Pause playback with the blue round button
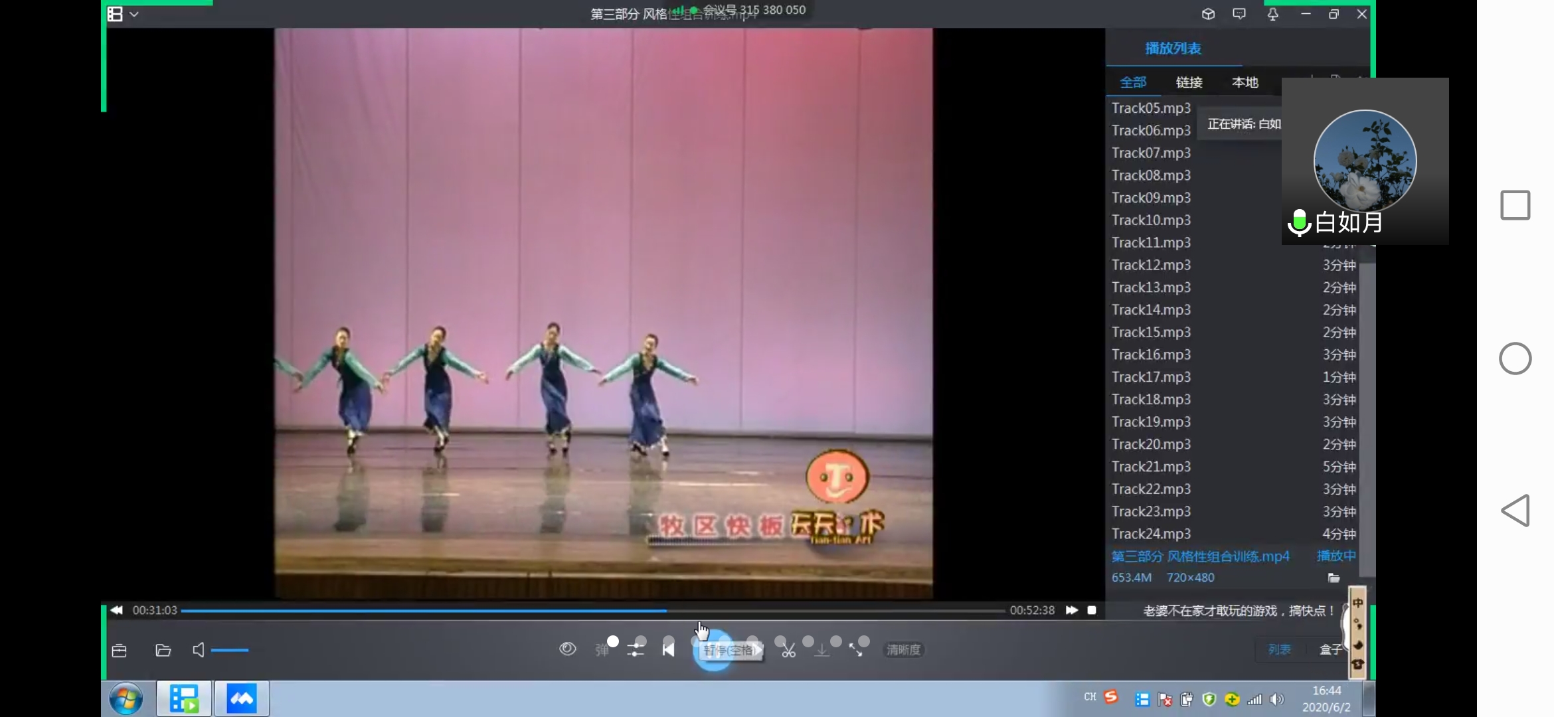Viewport: 1554px width, 717px height. pos(713,651)
